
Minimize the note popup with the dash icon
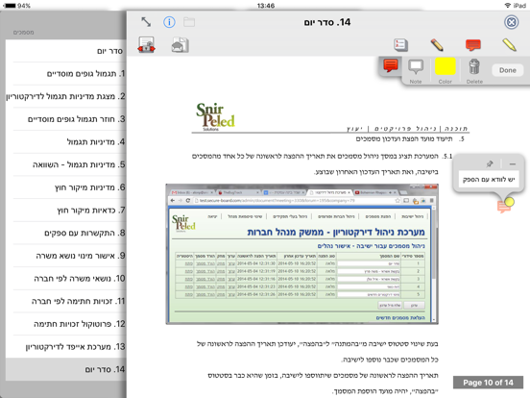click(x=513, y=164)
